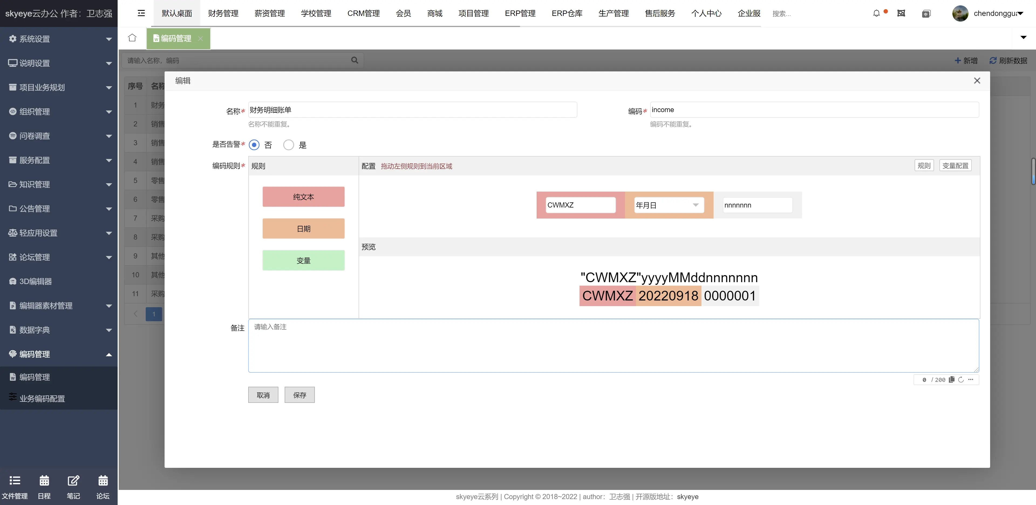The image size is (1036, 505).
Task: Open 日程 calendar icon
Action: [x=44, y=486]
